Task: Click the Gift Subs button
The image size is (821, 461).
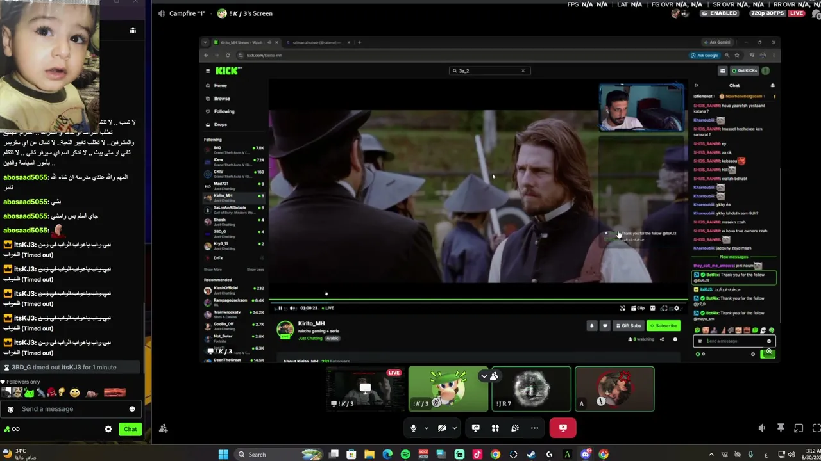Action: (x=629, y=326)
